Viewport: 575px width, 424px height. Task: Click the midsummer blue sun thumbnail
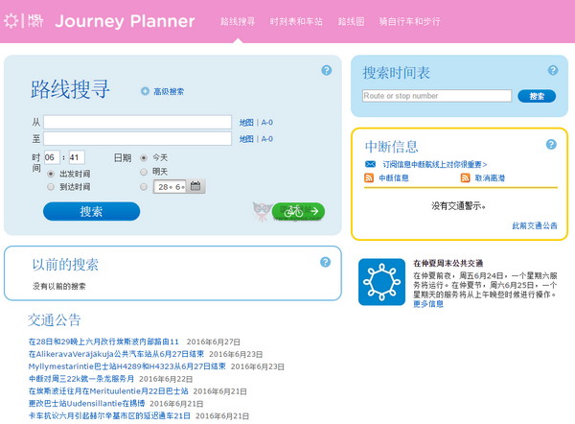tap(381, 282)
